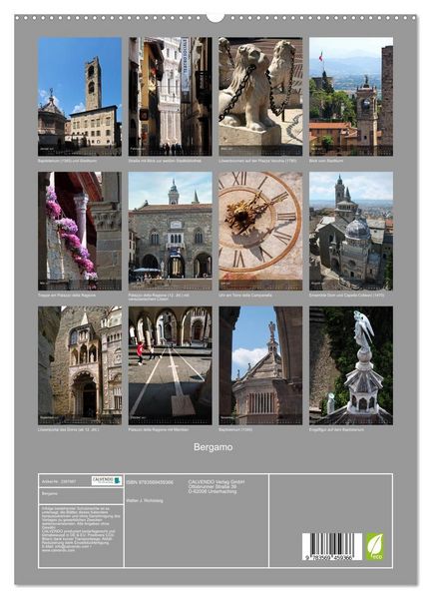Open the aerial Dom and Capella Colleoni photo

point(351,231)
